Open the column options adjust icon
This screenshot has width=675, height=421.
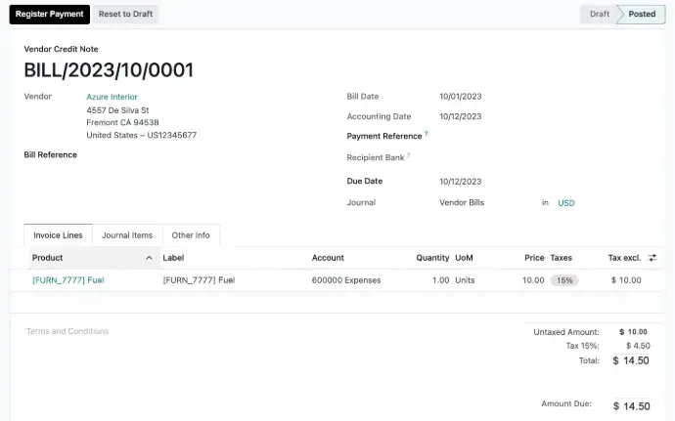pos(652,258)
